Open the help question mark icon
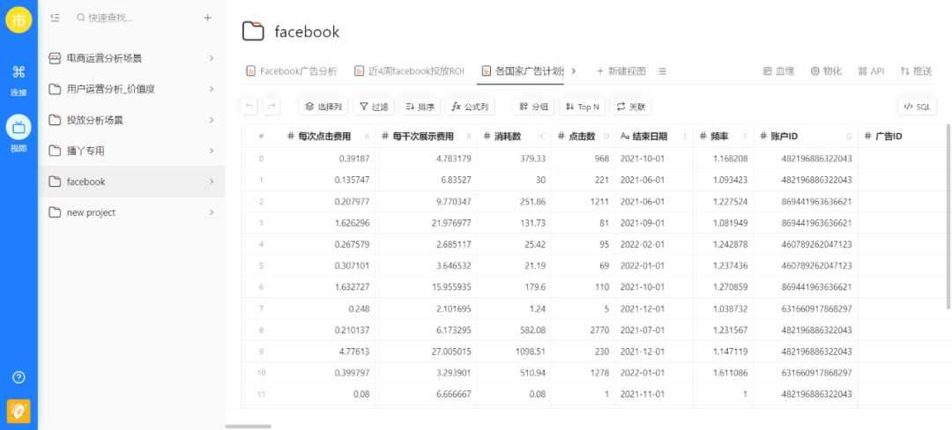952x430 pixels. (x=19, y=377)
